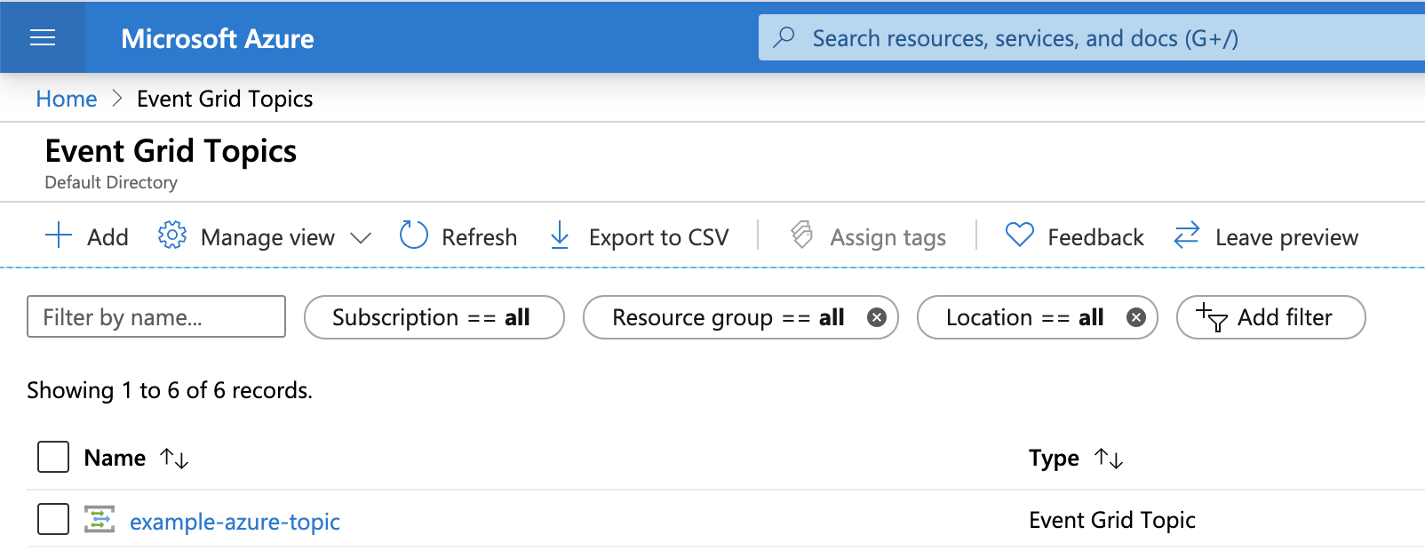The image size is (1425, 551).
Task: Go to Home breadcrumb link
Action: 67,99
